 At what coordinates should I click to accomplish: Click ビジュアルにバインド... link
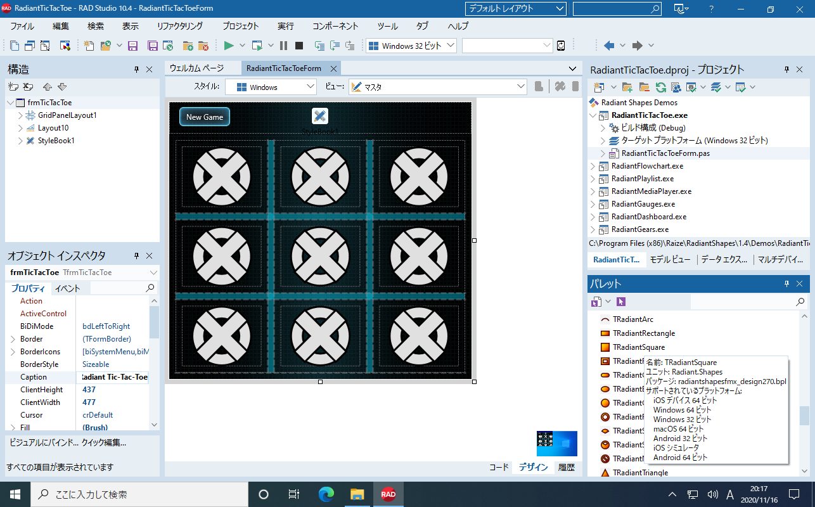coord(43,443)
